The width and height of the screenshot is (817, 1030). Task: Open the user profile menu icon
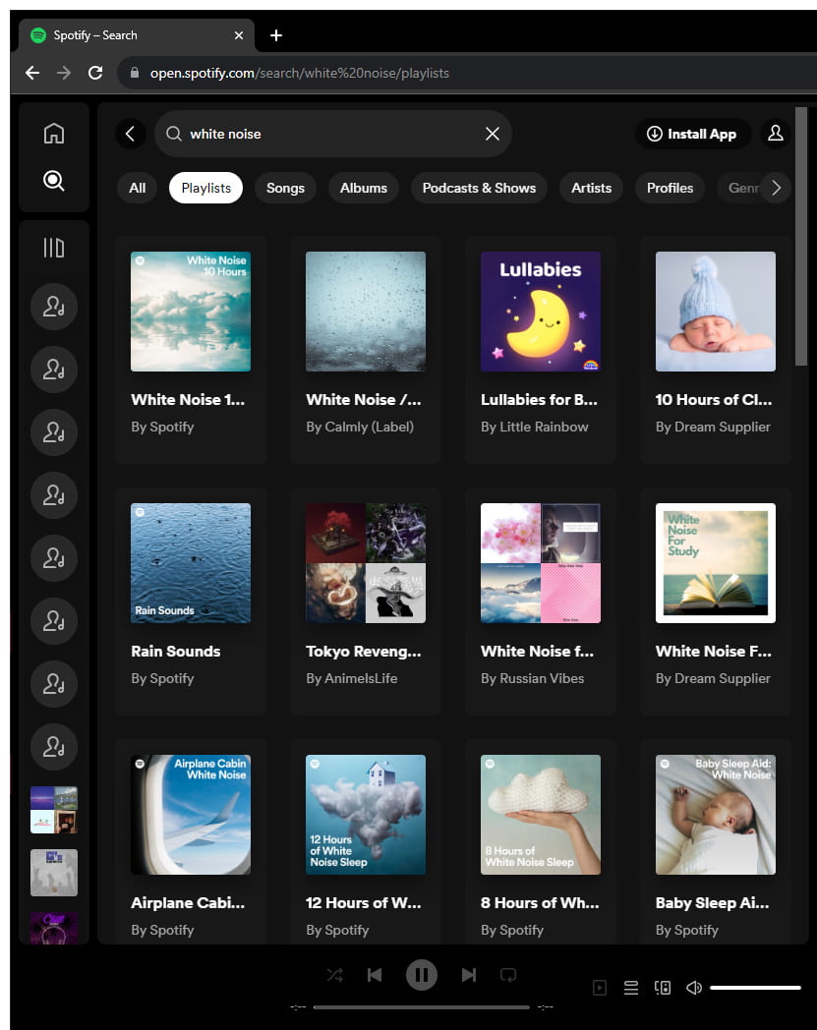click(x=776, y=134)
